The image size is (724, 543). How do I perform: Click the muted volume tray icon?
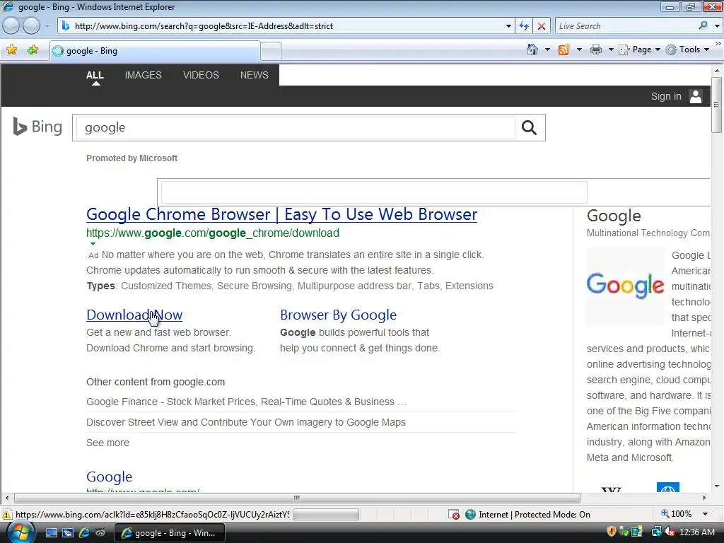click(670, 532)
